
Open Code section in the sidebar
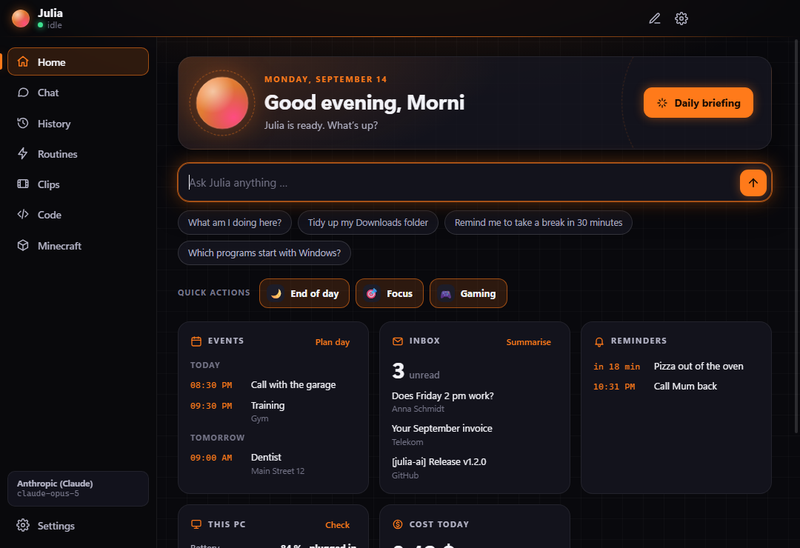coord(78,215)
